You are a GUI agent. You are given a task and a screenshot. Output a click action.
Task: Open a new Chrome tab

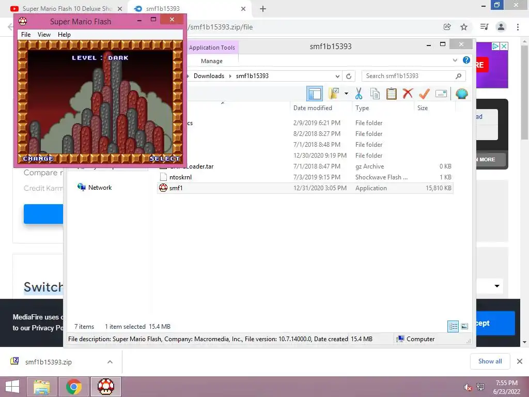(x=263, y=9)
